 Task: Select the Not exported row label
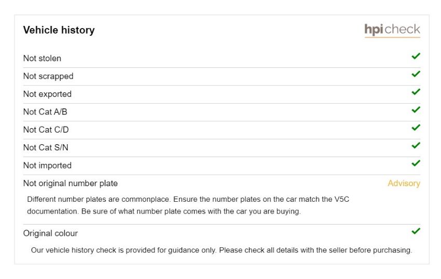(47, 94)
